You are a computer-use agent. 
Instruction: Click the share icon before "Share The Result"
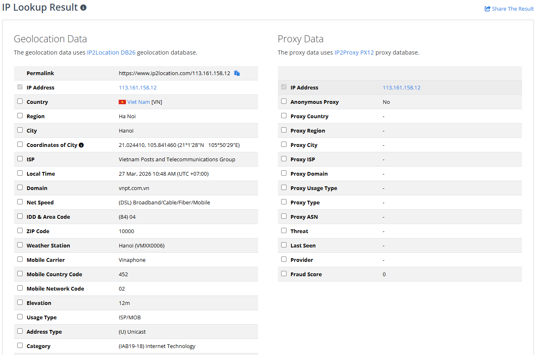[x=487, y=9]
